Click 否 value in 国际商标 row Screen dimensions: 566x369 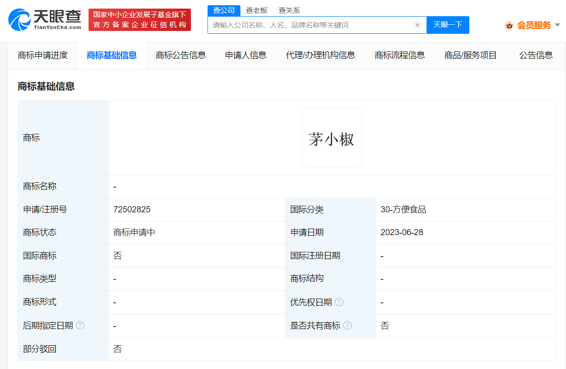tap(118, 256)
